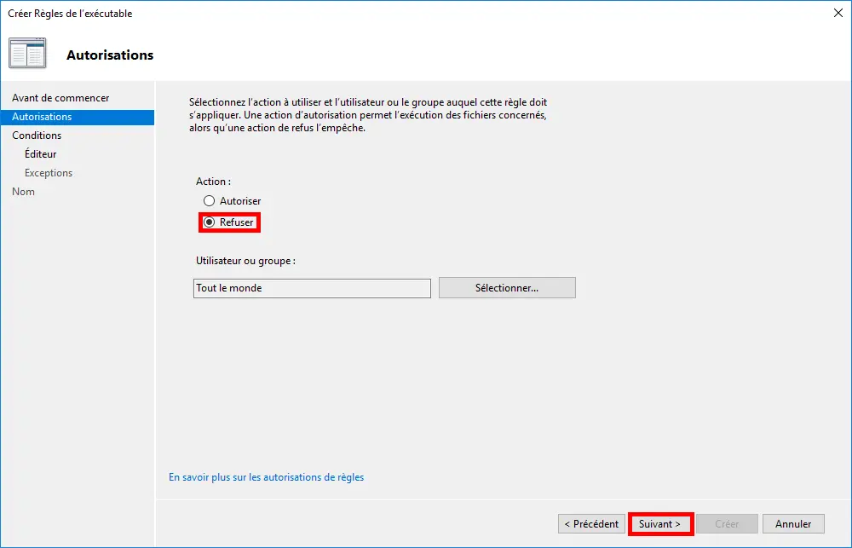Jump to the Conditions step

[37, 136]
